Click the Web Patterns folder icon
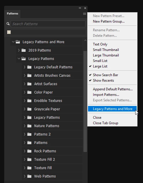This screenshot has height=183, width=143. pos(29,176)
